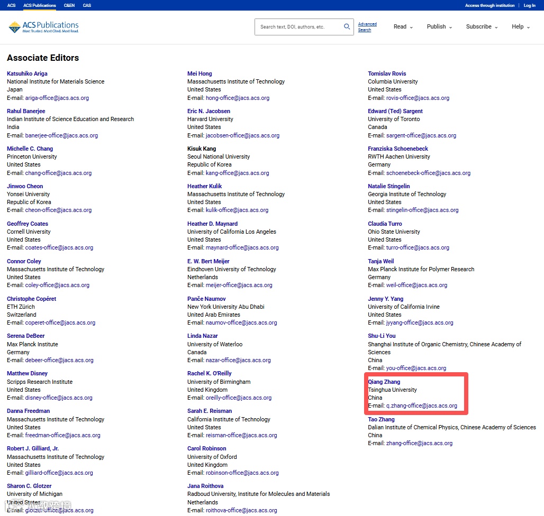Click chang-office@jacs.acs.org email link

pos(58,173)
